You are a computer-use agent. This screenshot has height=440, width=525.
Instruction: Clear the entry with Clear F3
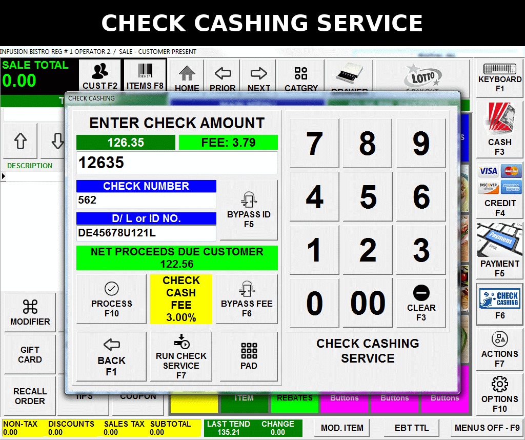[421, 303]
